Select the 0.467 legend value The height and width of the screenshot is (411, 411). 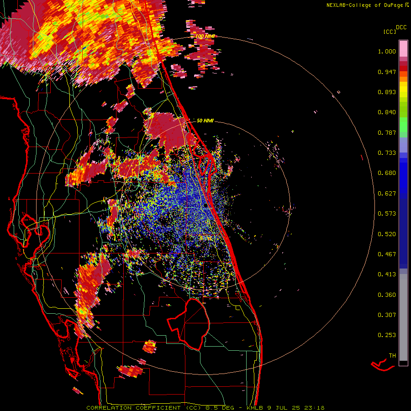387,254
